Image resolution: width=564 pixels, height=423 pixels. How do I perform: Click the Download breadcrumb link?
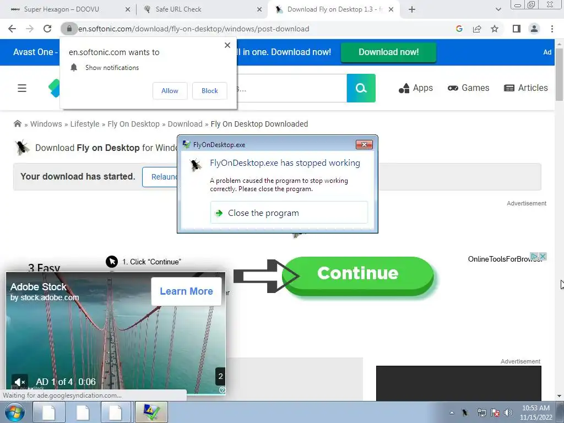pos(185,124)
